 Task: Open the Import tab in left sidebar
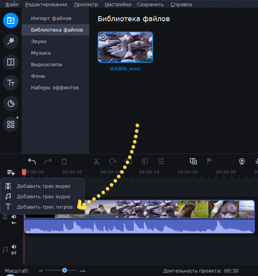pos(10,20)
